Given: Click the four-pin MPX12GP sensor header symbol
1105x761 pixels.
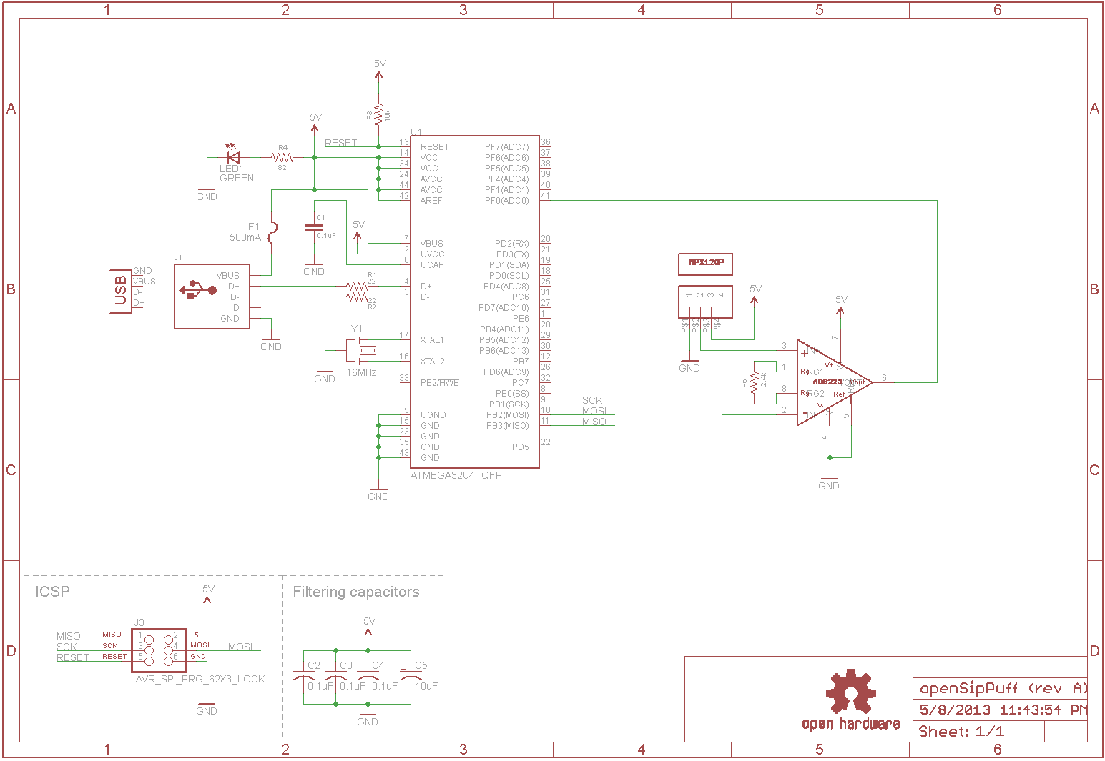Looking at the screenshot, I should [x=705, y=302].
